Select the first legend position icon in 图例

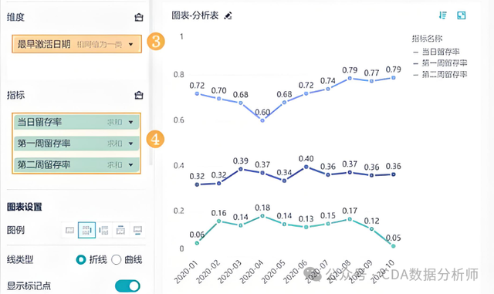point(69,230)
